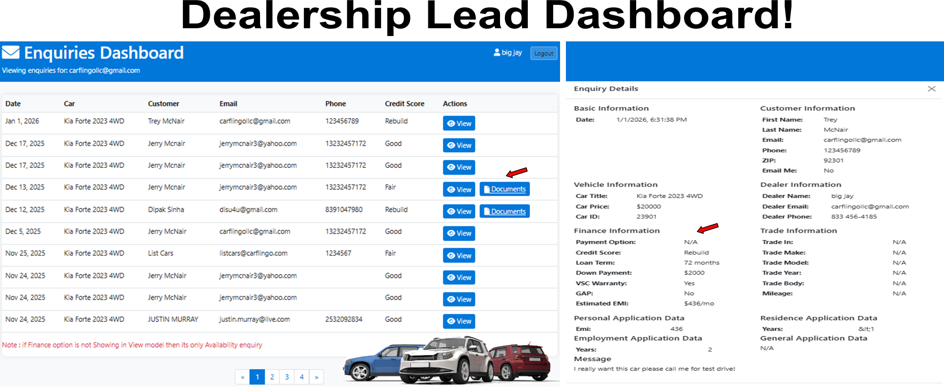944x387 pixels.
Task: Open Documents for Dipak Sinha's enquiry
Action: click(504, 211)
